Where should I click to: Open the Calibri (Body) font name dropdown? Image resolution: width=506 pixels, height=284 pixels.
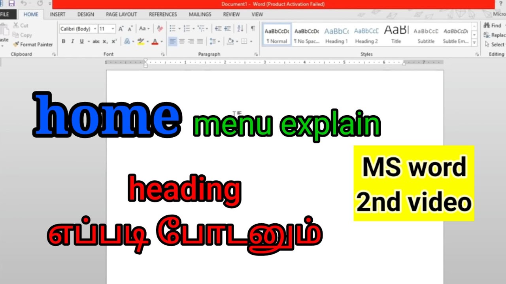click(95, 29)
